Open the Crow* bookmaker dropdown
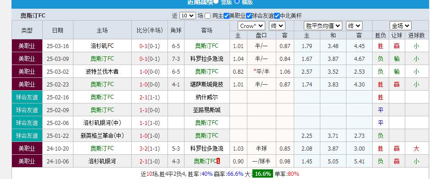This screenshot has width=430, height=179. pos(251,26)
